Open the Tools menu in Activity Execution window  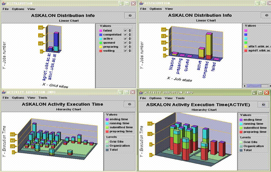43,98
